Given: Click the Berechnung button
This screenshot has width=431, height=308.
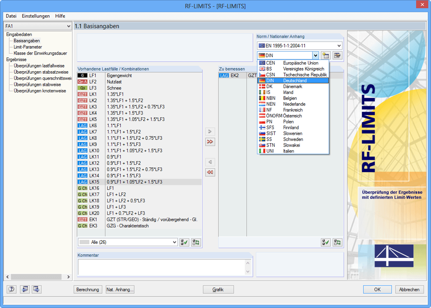Looking at the screenshot, I should pos(88,289).
